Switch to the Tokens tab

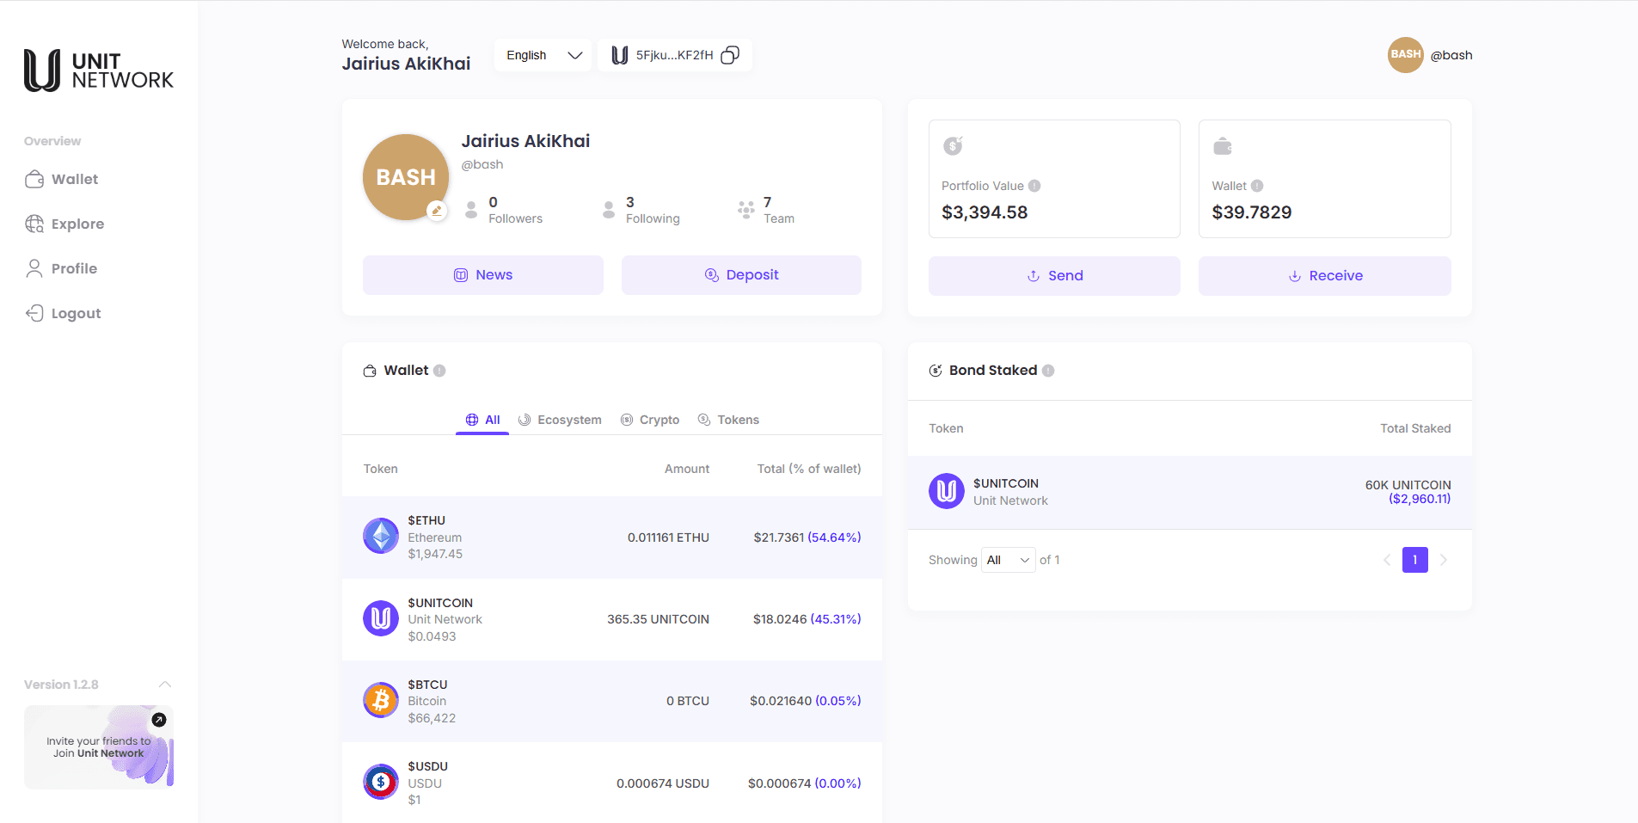[728, 420]
